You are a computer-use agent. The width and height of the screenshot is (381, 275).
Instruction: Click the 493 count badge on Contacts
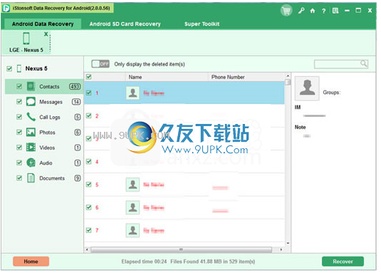75,86
